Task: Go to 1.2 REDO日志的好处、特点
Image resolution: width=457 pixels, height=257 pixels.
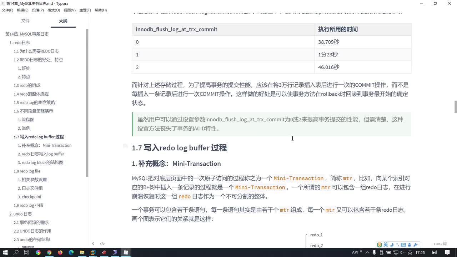Action: [38, 60]
